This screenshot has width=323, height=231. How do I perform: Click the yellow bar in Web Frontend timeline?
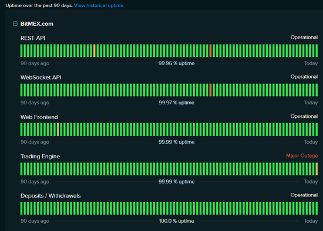click(58, 130)
